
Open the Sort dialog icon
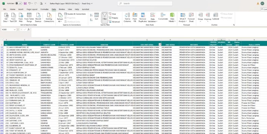pos(96,17)
